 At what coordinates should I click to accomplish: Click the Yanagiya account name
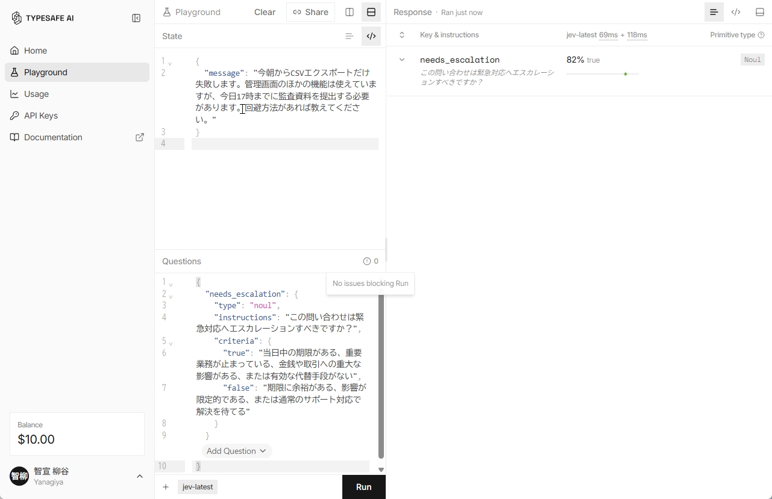[x=48, y=482]
